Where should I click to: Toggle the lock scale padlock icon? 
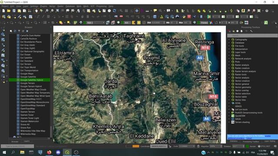tap(198, 146)
